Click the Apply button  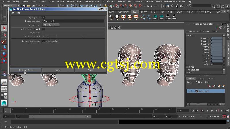(58, 70)
